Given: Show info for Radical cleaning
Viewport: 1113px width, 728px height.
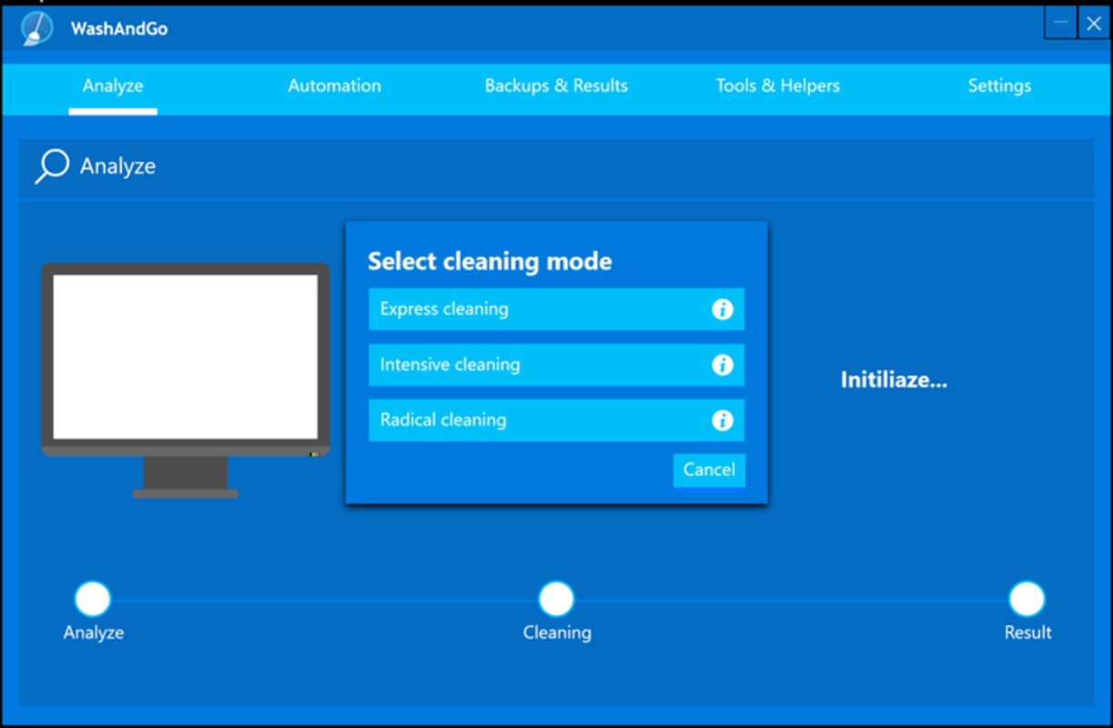Looking at the screenshot, I should pos(723,420).
